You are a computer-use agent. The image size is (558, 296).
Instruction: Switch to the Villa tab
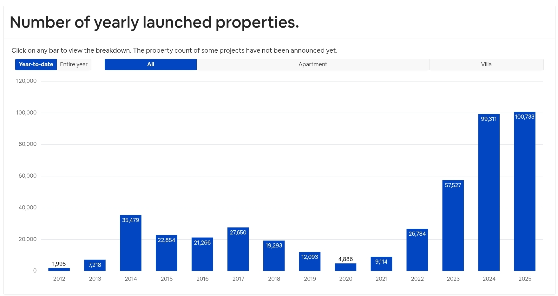(486, 64)
